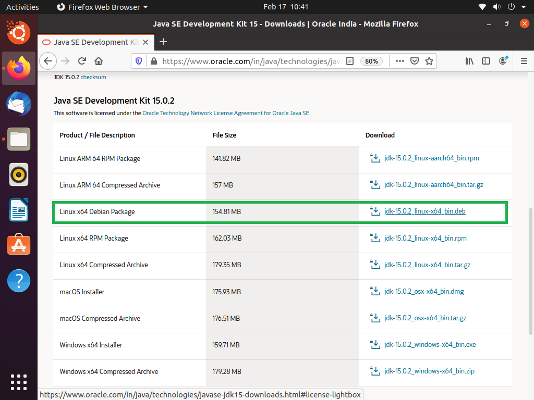This screenshot has width=534, height=400.
Task: Download jdk-15.0.2_linux-aarch64_bin.tar.gz
Action: click(x=433, y=185)
